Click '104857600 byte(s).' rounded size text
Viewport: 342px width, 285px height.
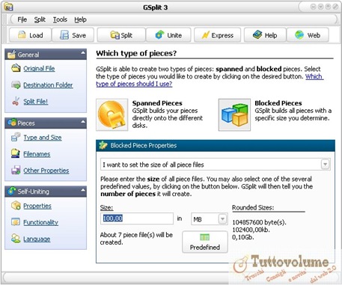[259, 222]
